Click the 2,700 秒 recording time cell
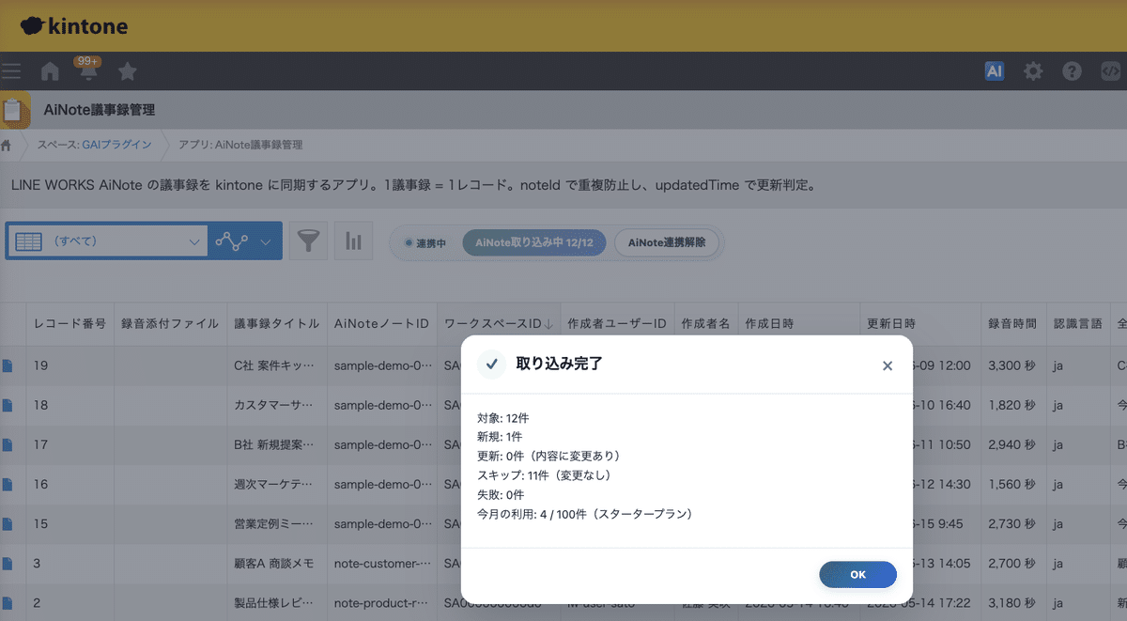 [1012, 564]
